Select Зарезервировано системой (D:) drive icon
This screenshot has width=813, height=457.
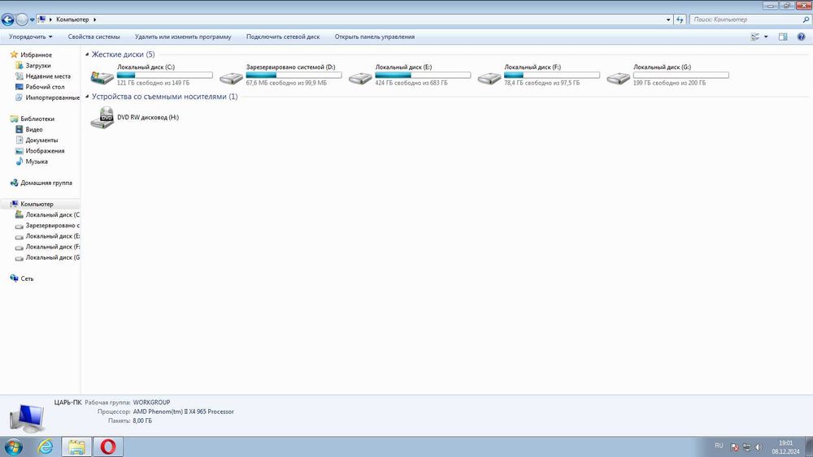[x=231, y=78]
